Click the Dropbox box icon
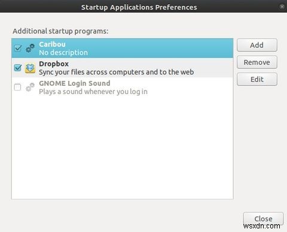Image resolution: width=287 pixels, height=232 pixels. coord(30,68)
